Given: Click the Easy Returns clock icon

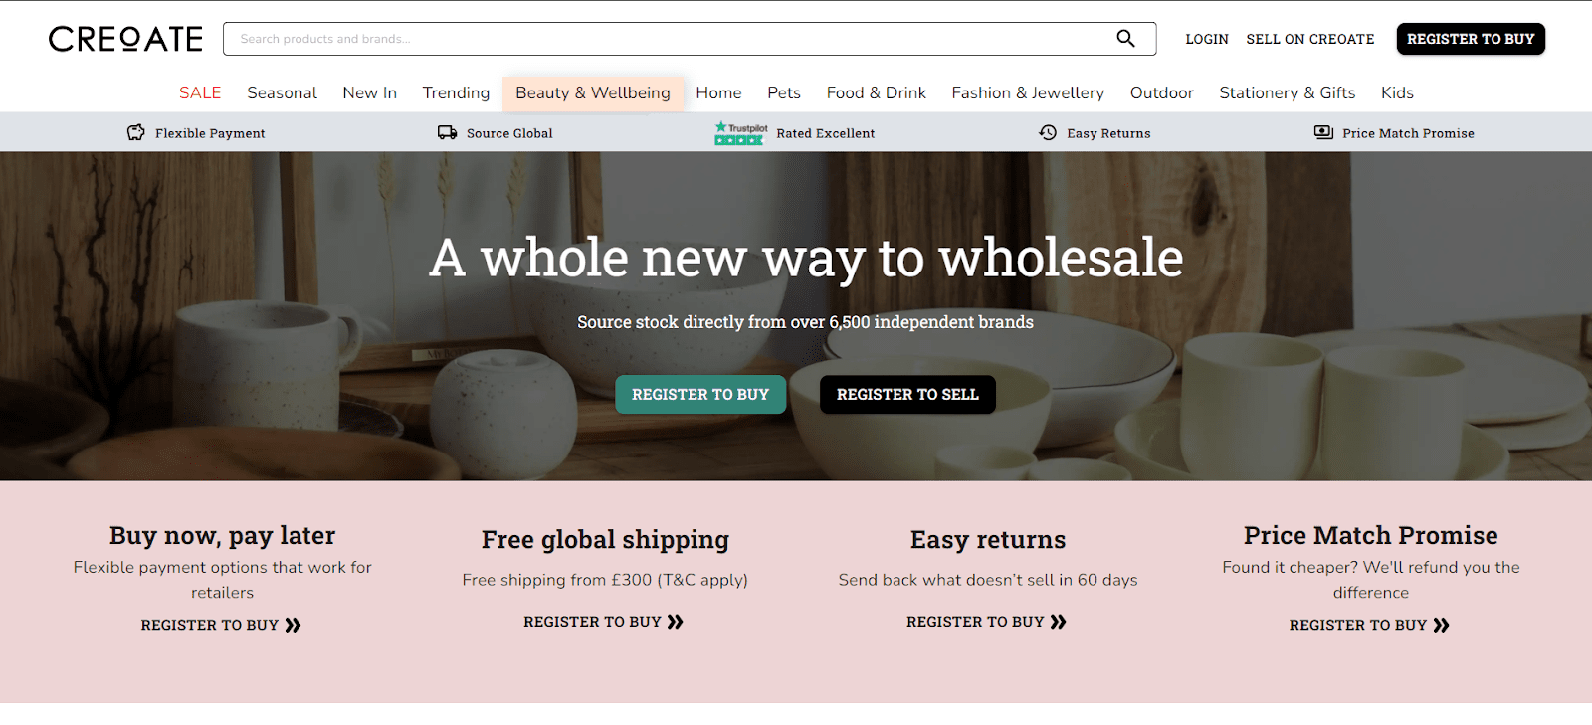Looking at the screenshot, I should coord(1048,133).
